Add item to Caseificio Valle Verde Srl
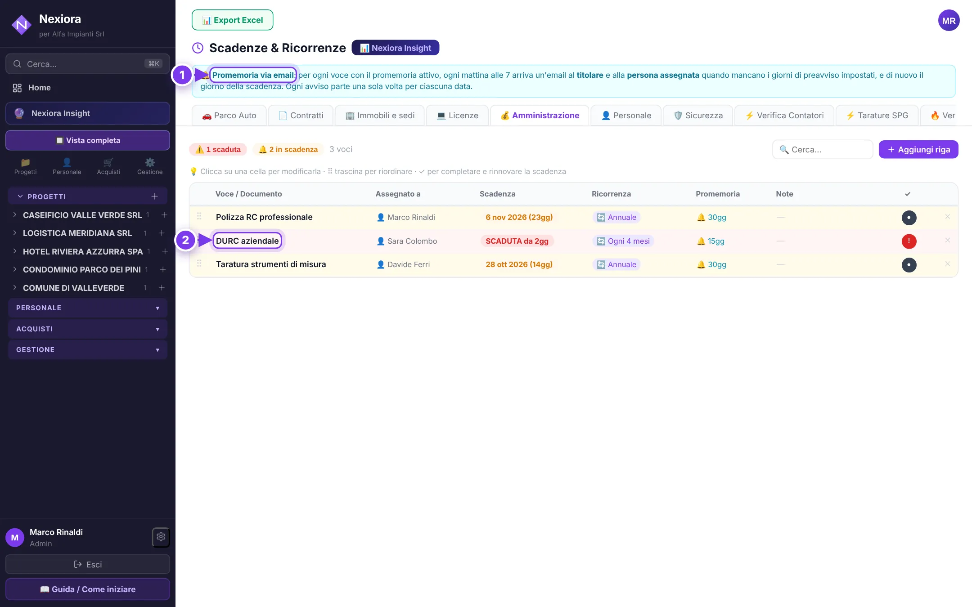Viewport: 972px width, 607px height. [x=164, y=215]
